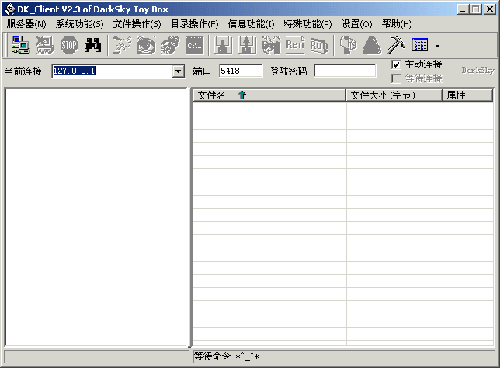Click the Run file toolbar icon
This screenshot has width=500, height=368.
(x=319, y=45)
